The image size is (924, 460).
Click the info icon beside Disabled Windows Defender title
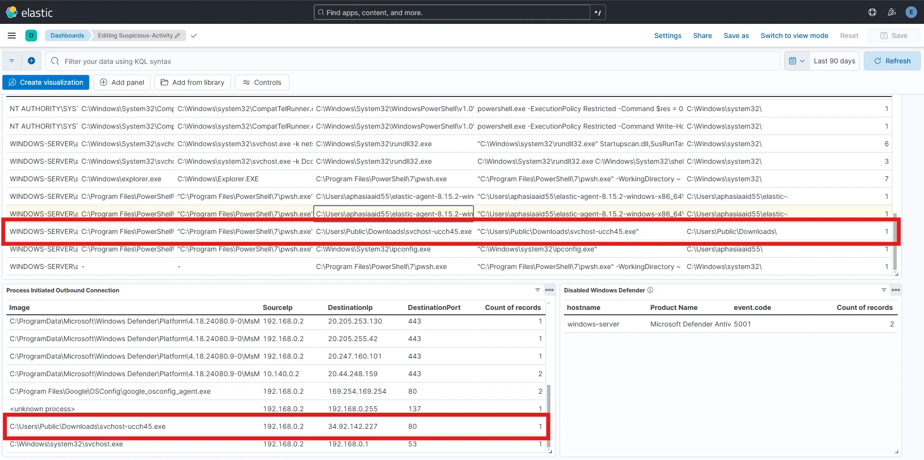pyautogui.click(x=650, y=290)
